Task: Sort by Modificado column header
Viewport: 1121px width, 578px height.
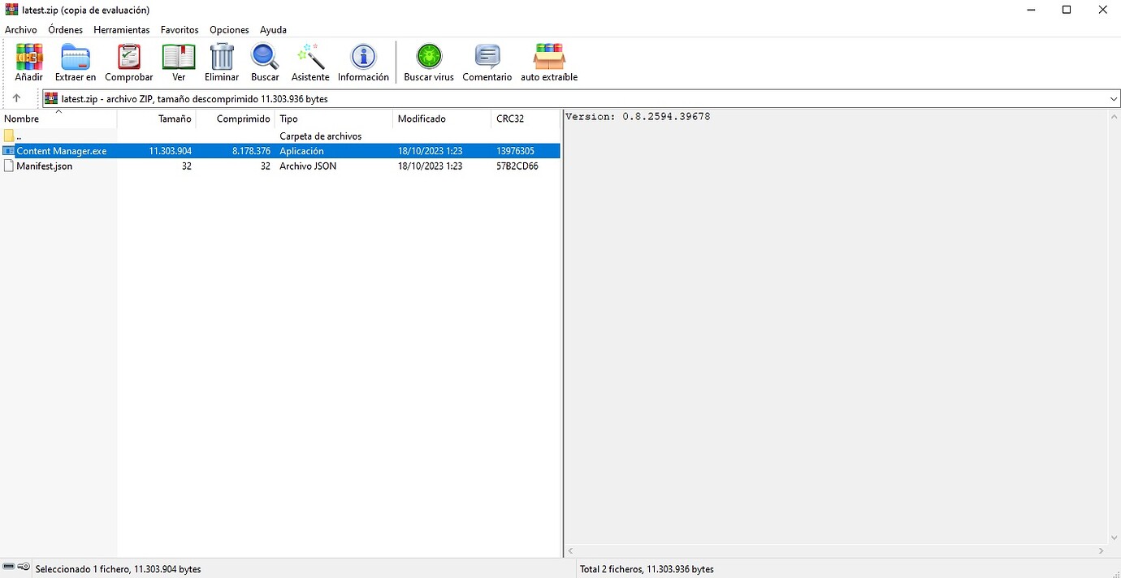Action: pyautogui.click(x=422, y=119)
